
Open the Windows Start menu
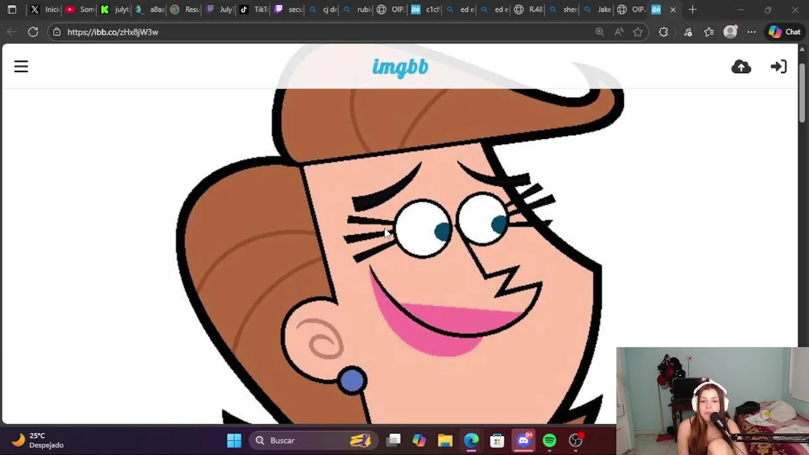(234, 440)
